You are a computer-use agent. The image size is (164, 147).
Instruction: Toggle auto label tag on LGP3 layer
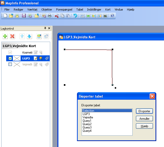coord(47,58)
